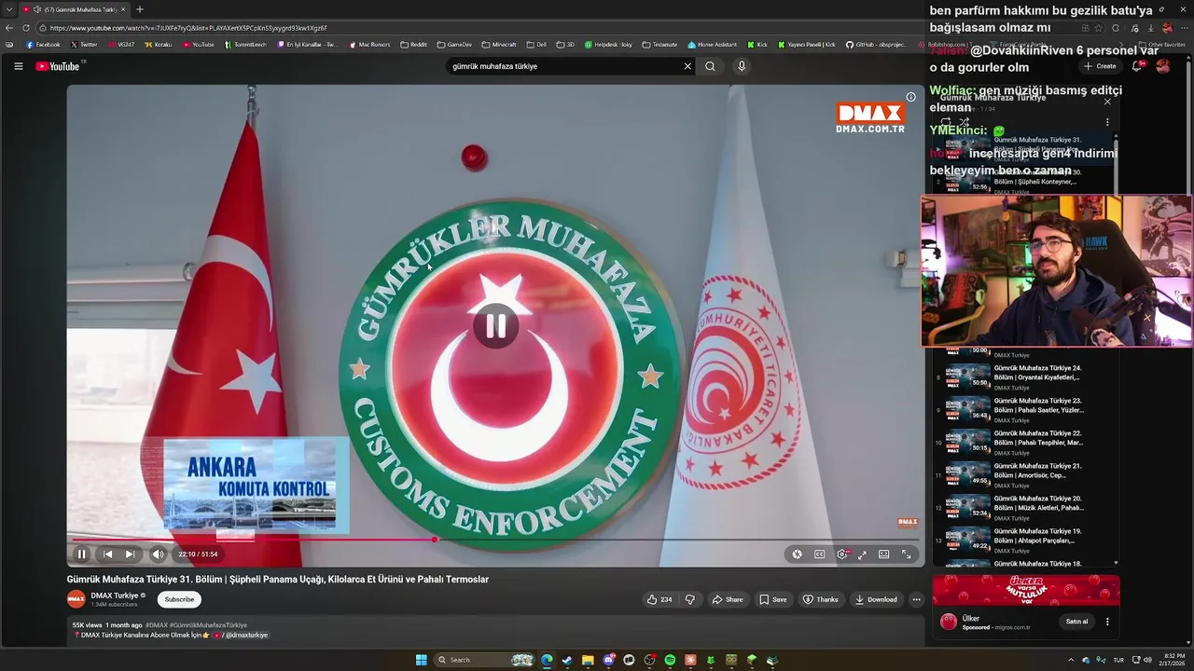Play Gümrük Muhafaza Türkiye 20. Bölüm
Screen dimensions: 1194x671
pos(1026,507)
